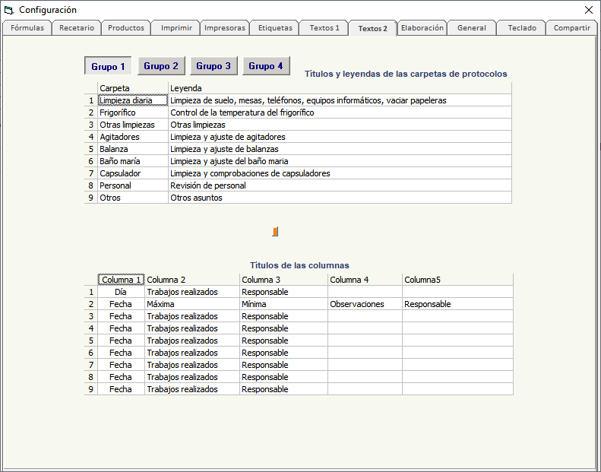Open the Fórmulas tab

pos(27,28)
